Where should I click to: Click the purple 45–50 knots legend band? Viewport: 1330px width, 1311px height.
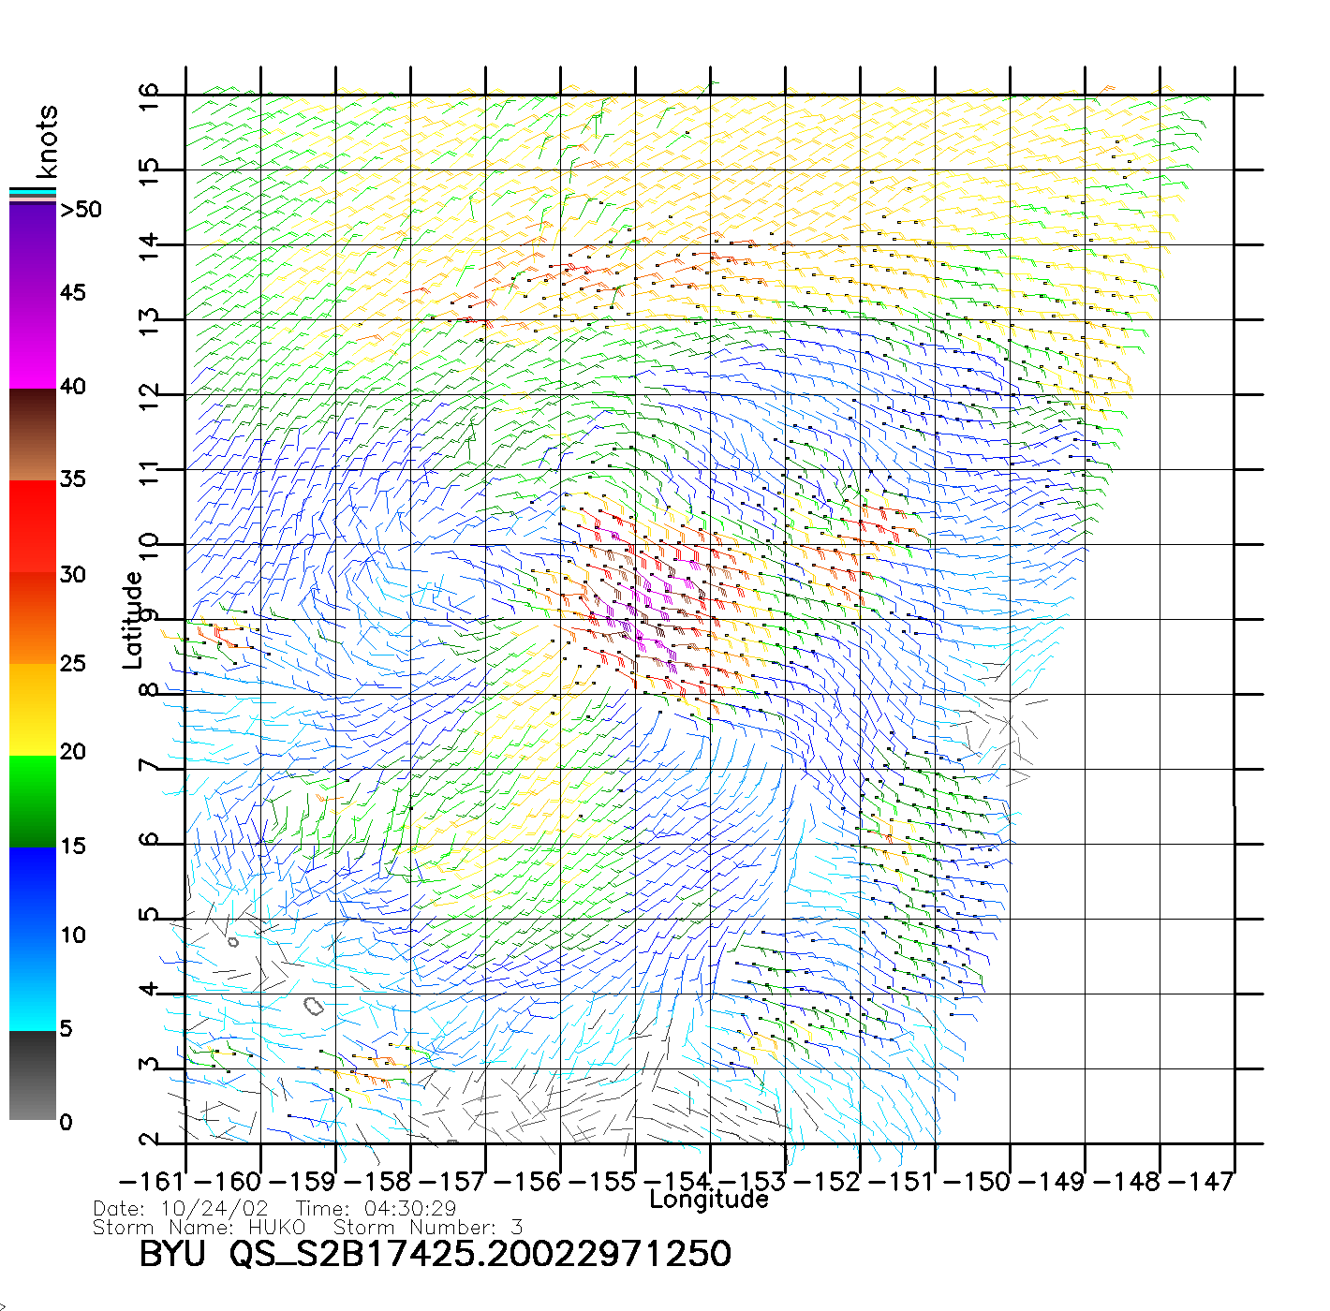[33, 248]
